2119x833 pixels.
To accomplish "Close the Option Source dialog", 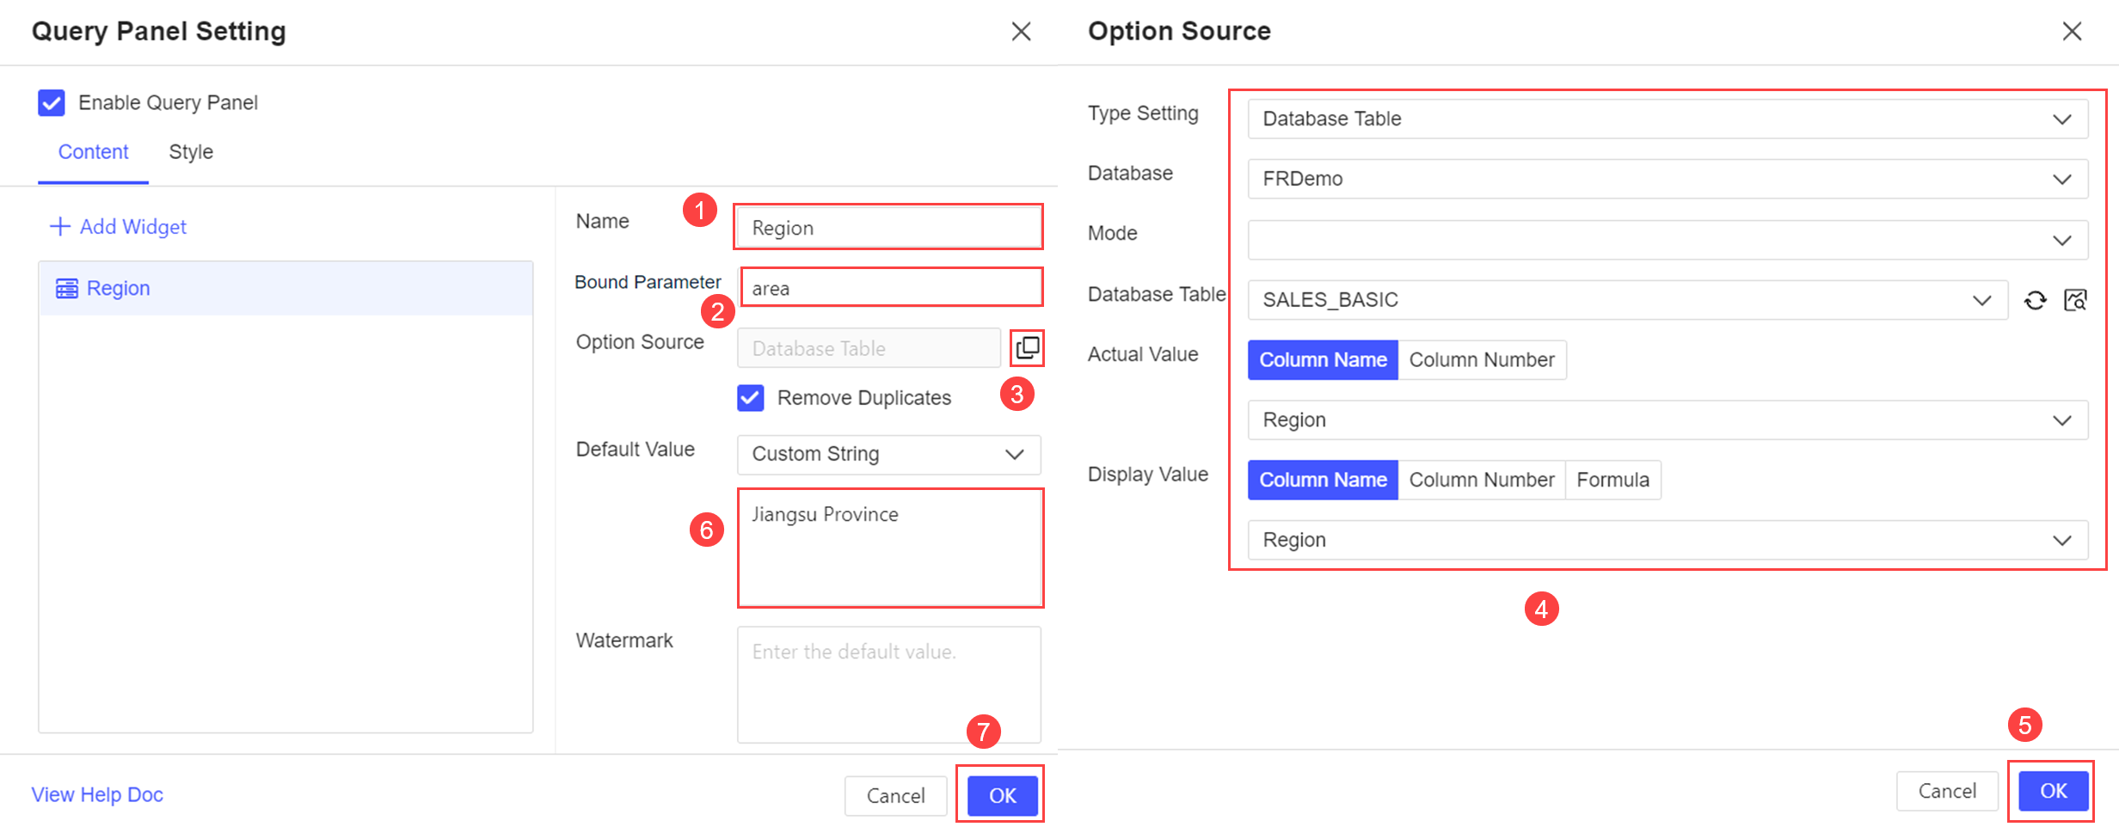I will [2072, 32].
